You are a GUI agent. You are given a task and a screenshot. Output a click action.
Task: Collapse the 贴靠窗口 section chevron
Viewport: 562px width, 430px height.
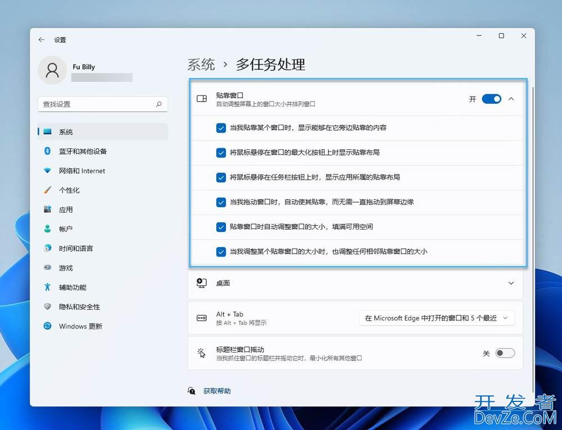coord(511,99)
